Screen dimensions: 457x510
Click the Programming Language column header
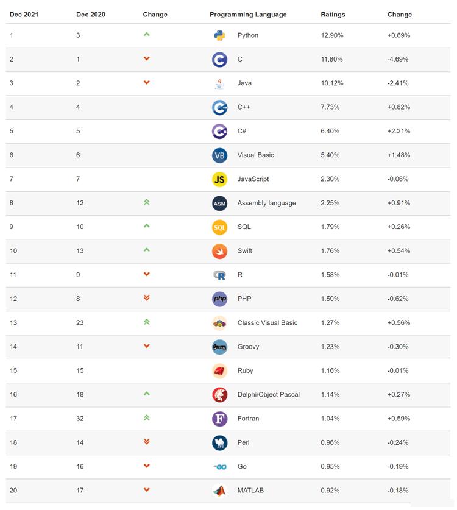pyautogui.click(x=248, y=15)
